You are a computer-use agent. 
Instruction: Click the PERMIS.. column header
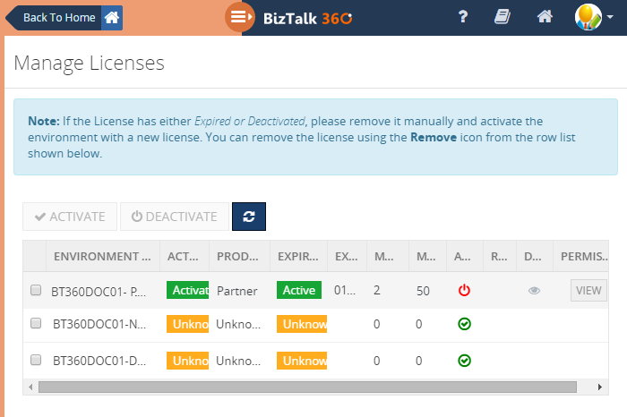click(581, 257)
